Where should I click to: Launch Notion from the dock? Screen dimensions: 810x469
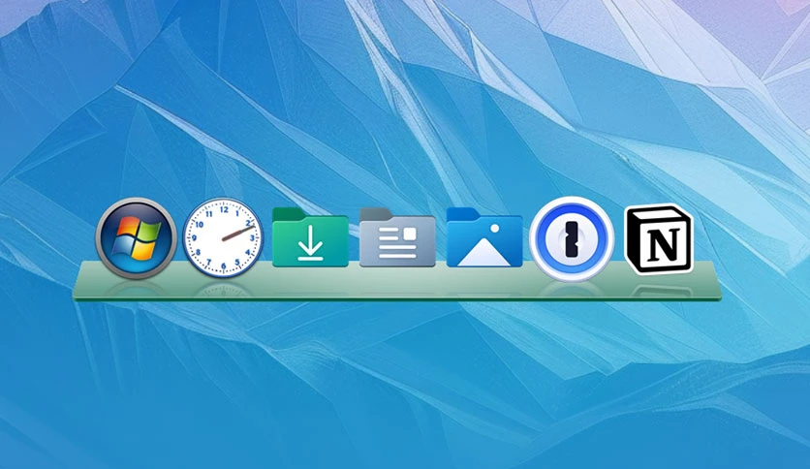659,238
